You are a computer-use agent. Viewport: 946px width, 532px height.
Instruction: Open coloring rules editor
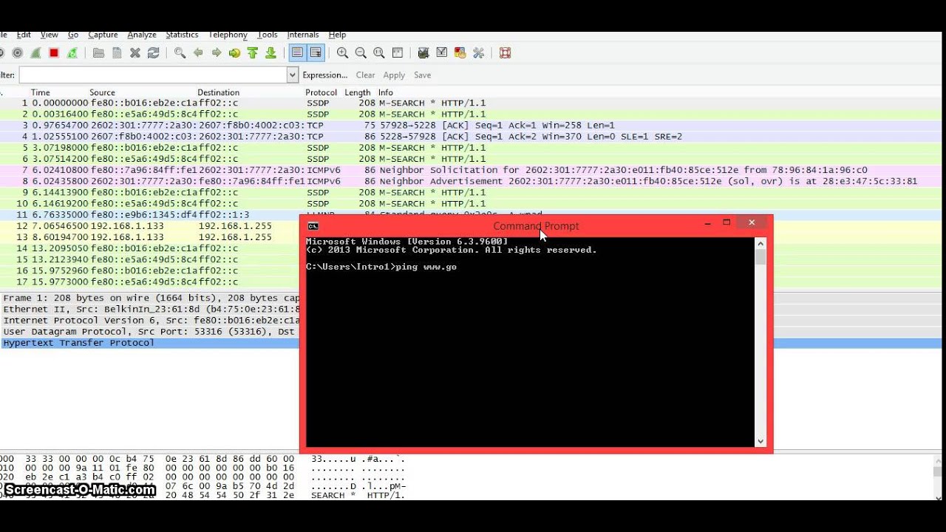pos(460,52)
